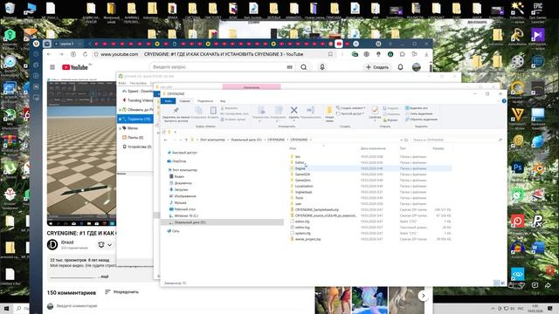
Task: Select the Editor folder row
Action: click(x=370, y=162)
